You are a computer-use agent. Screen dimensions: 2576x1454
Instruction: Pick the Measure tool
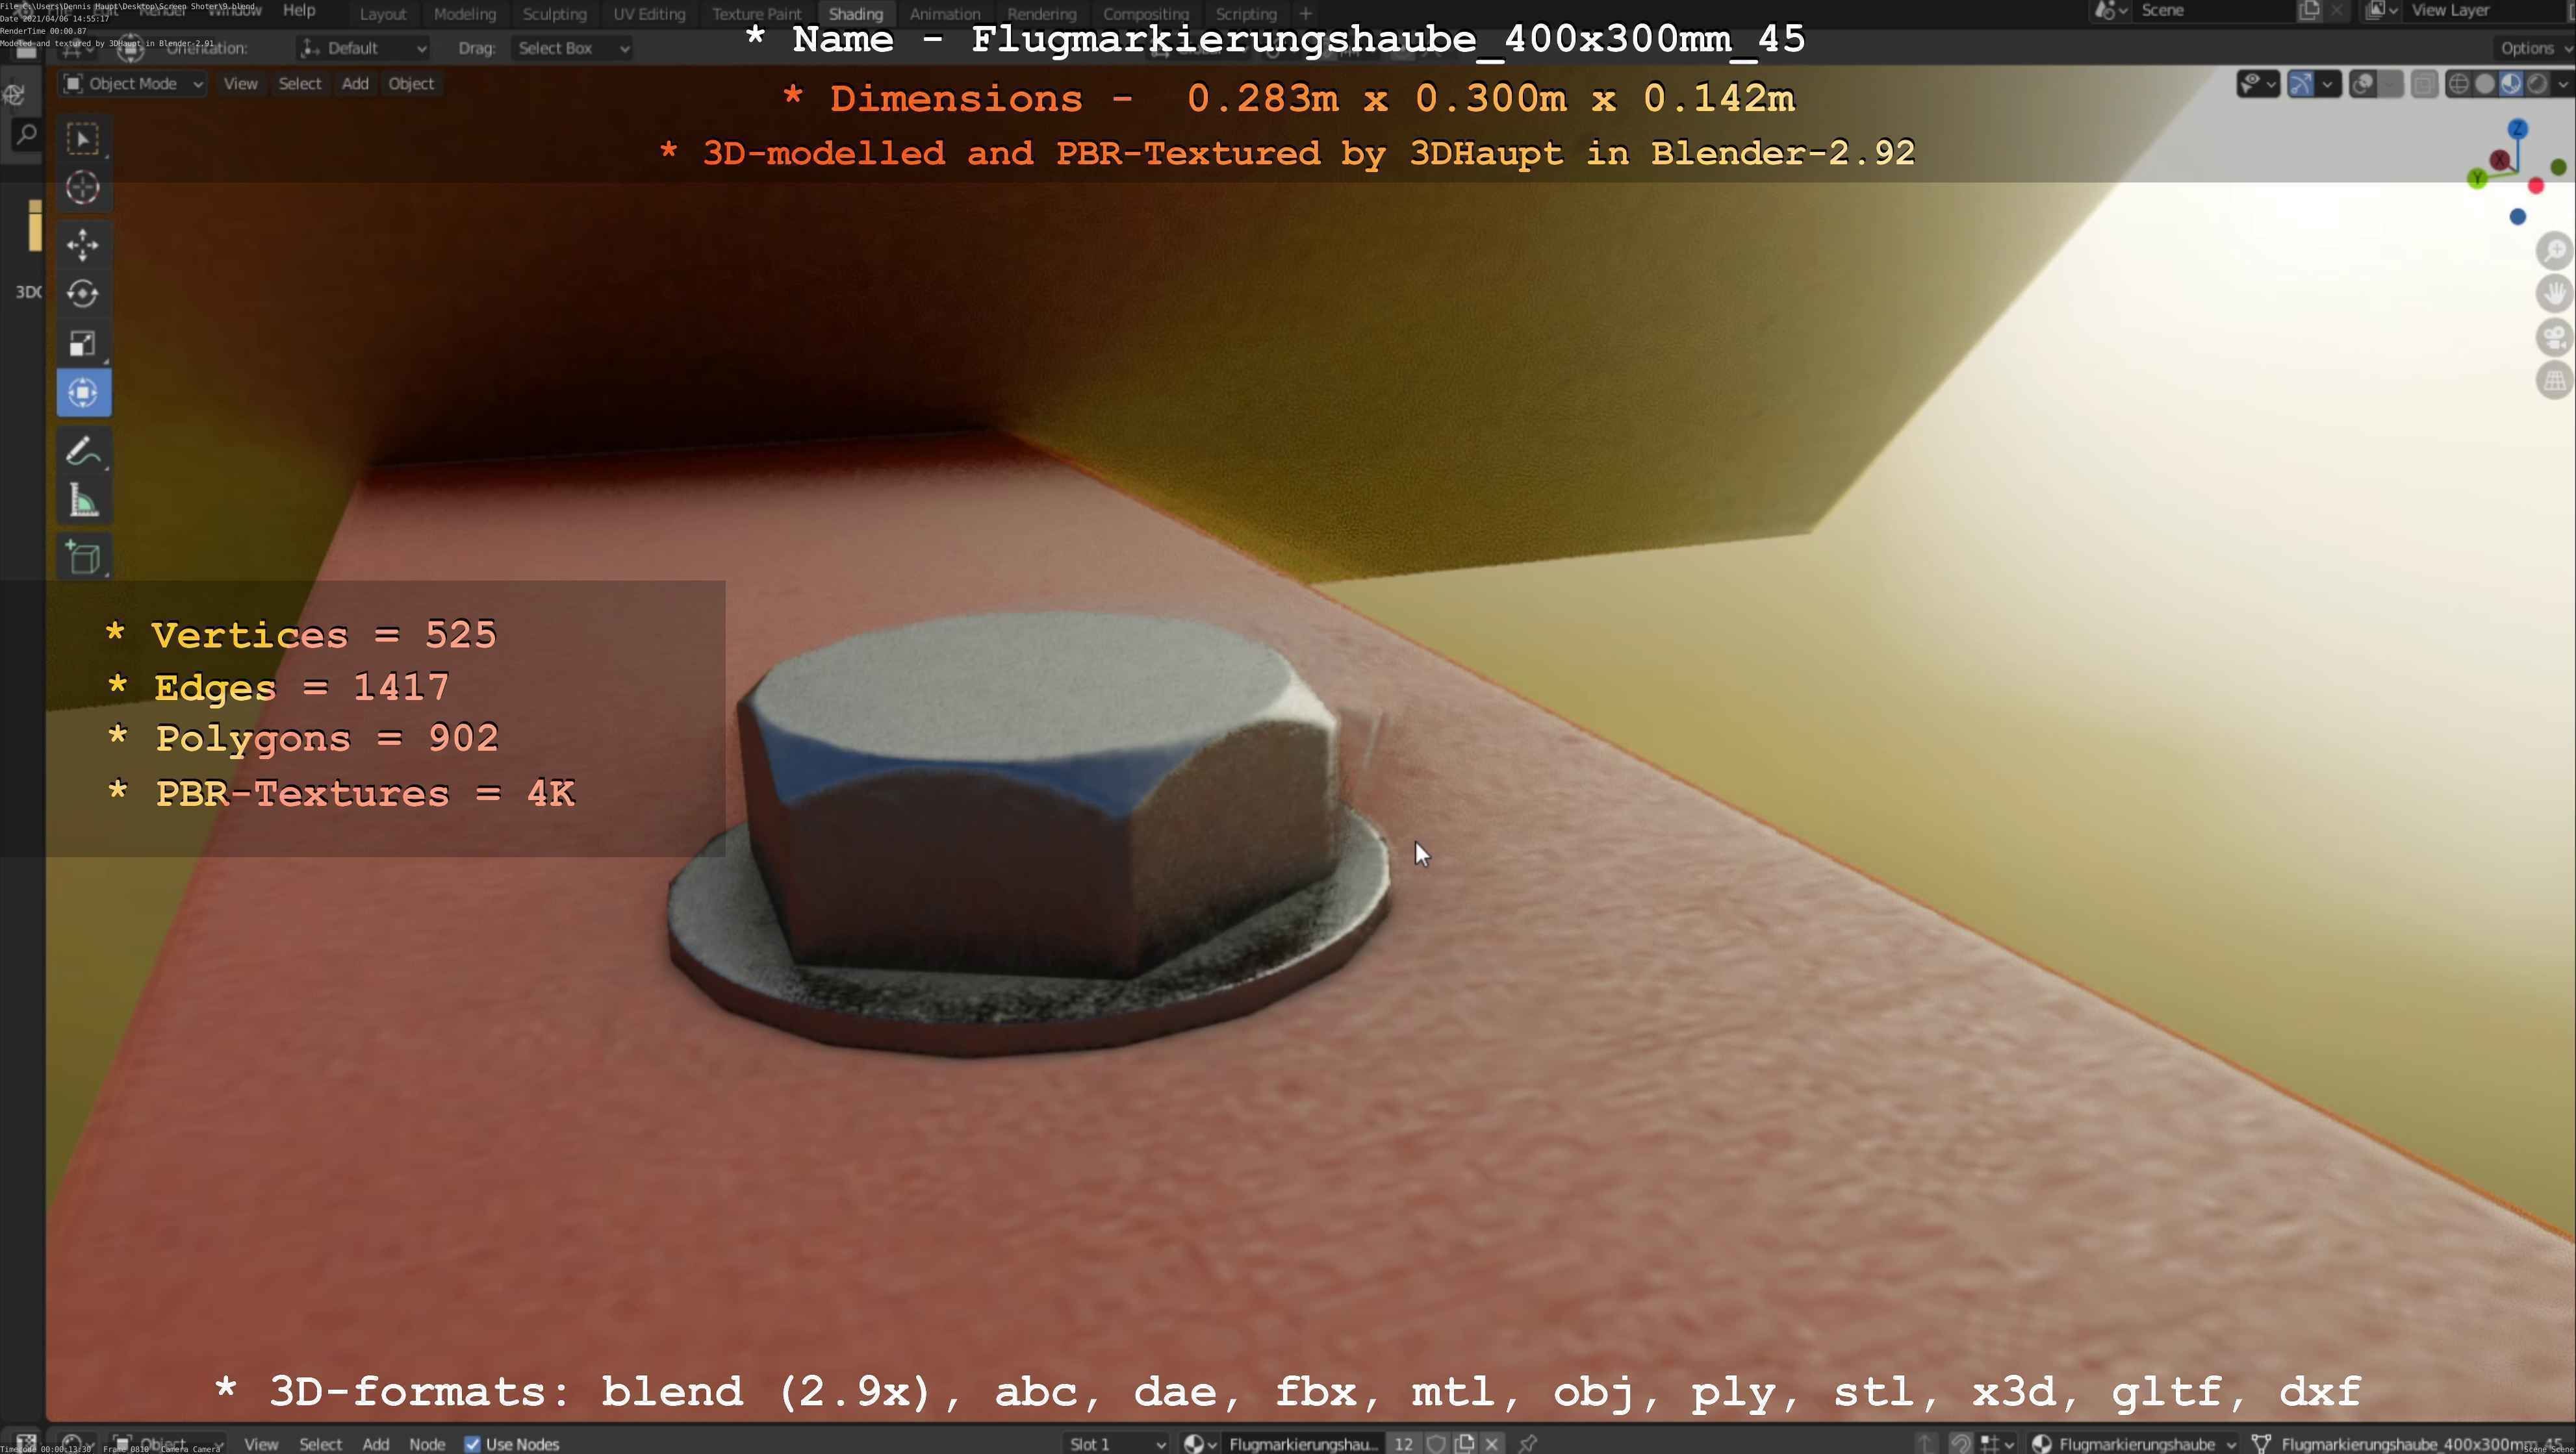click(x=82, y=501)
